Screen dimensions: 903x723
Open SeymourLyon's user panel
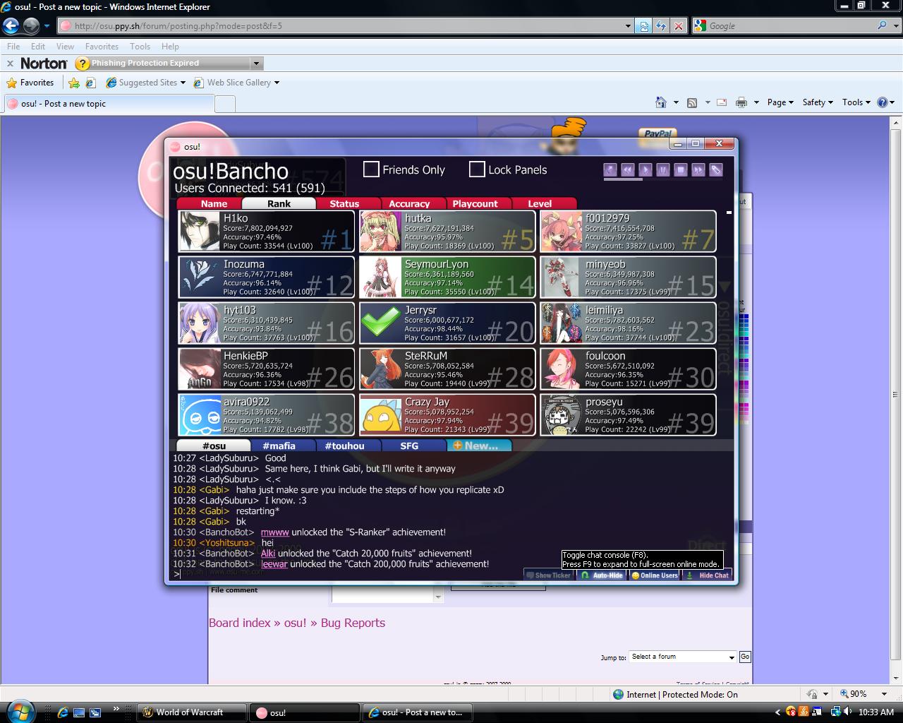click(447, 277)
